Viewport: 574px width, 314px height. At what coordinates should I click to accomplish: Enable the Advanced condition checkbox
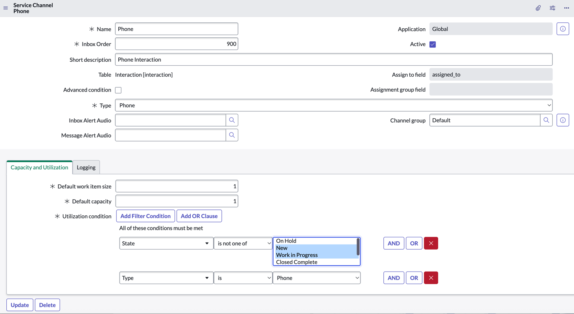(x=118, y=90)
